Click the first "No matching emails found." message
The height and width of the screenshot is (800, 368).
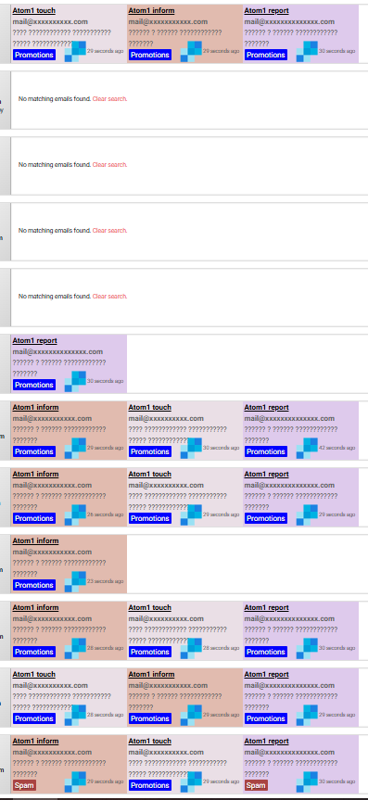coord(55,99)
